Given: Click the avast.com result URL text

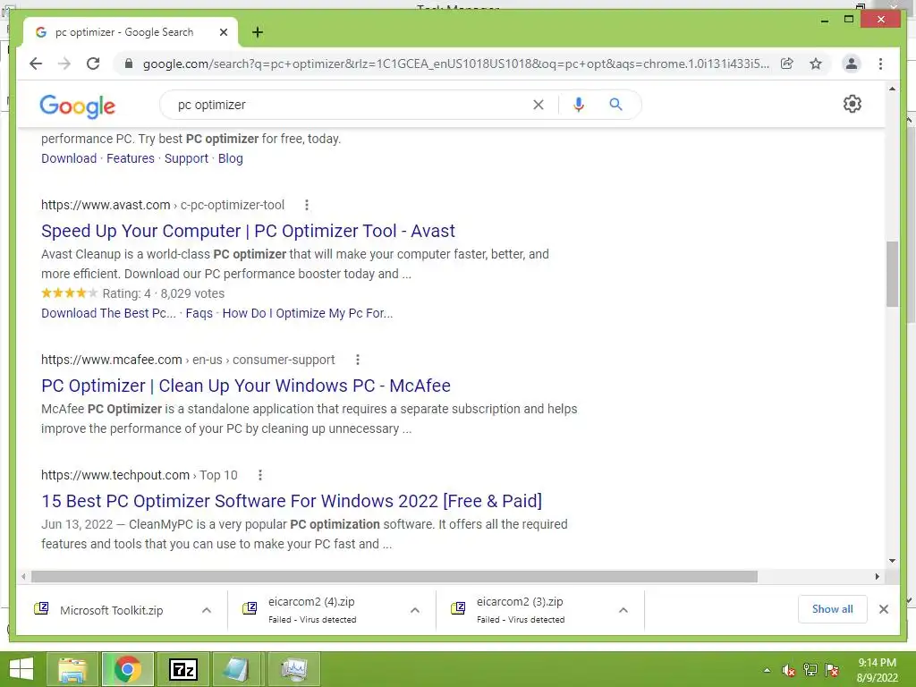Looking at the screenshot, I should click(x=163, y=205).
